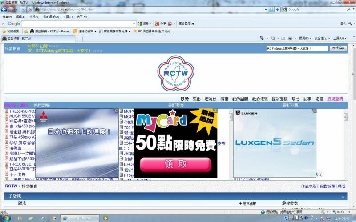
Task: Open the TREX 450PRO listing link
Action: coord(22,111)
